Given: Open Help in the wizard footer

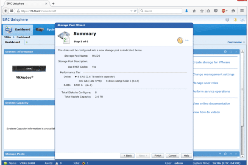Looking at the screenshot, I should click(186, 156).
